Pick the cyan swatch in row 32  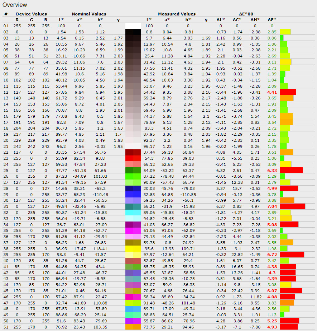pos(134,212)
